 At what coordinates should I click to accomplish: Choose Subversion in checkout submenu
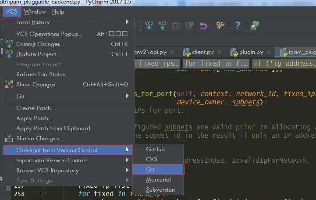(x=158, y=189)
